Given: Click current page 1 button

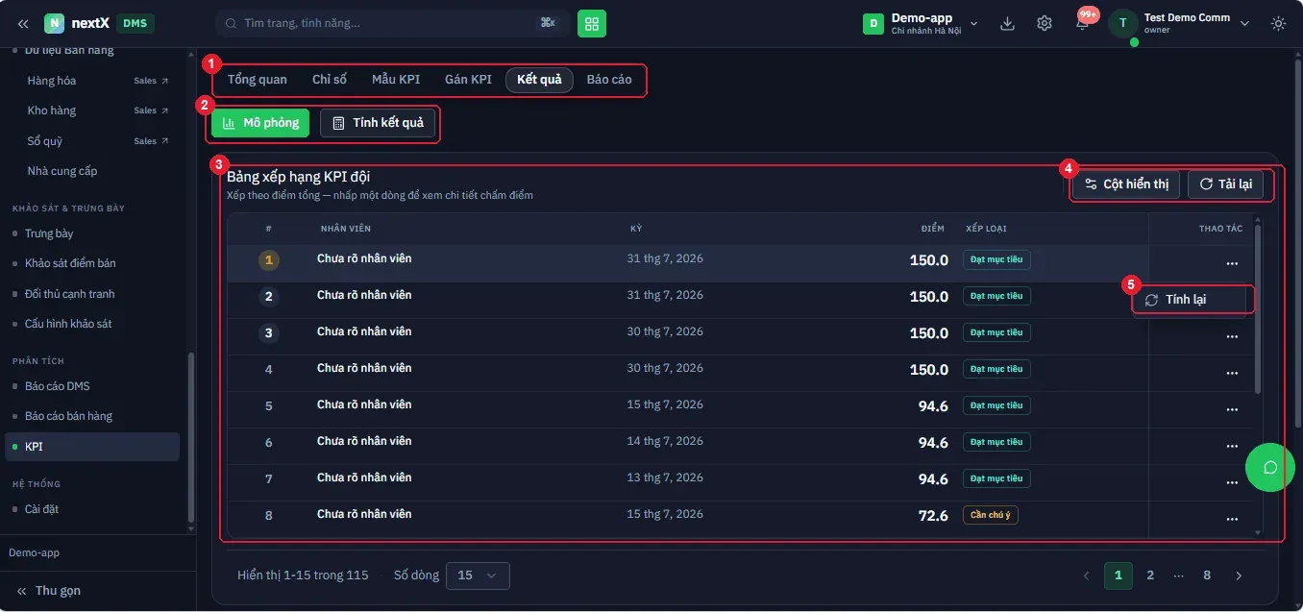Looking at the screenshot, I should tap(1118, 575).
